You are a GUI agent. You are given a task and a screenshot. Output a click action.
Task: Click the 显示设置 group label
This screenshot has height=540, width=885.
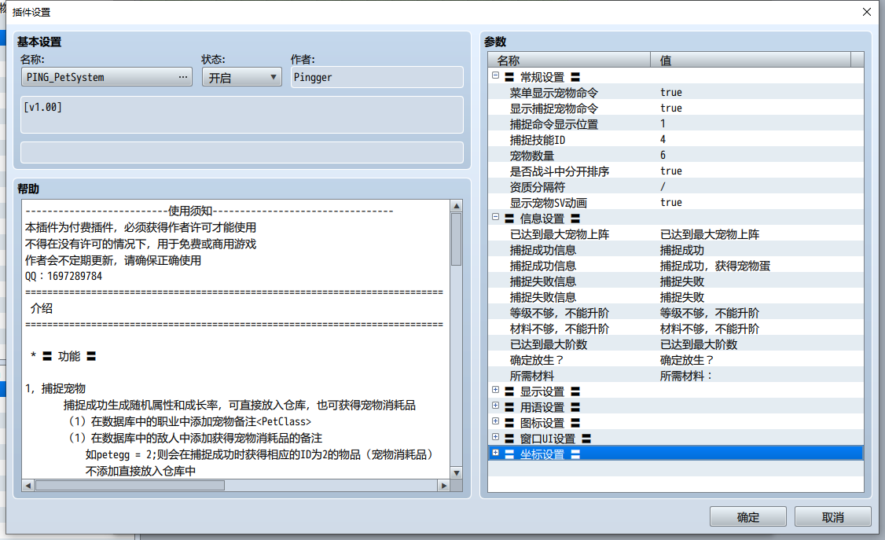(542, 391)
